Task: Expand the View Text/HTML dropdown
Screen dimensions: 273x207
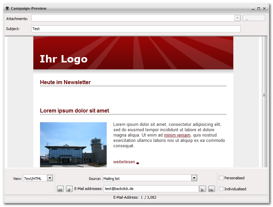Action: pos(50,178)
